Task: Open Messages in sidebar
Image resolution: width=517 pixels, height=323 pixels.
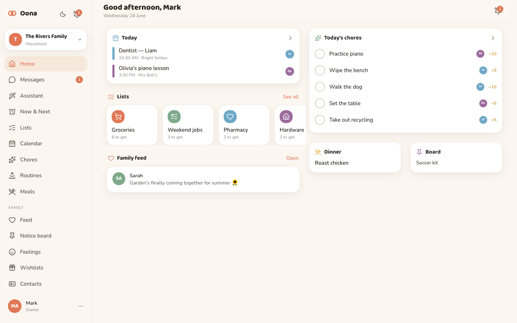Action: point(46,80)
